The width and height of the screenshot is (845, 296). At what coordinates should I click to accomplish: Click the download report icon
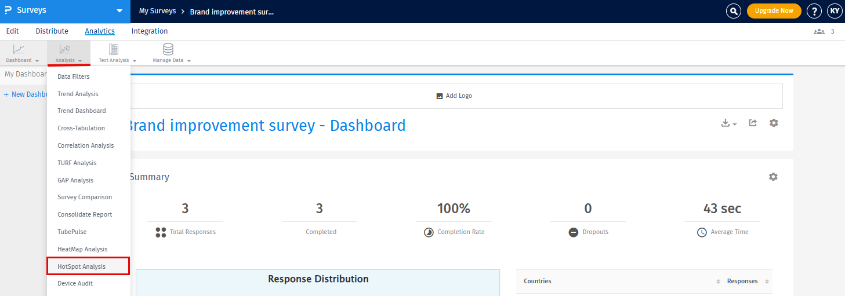(x=725, y=123)
